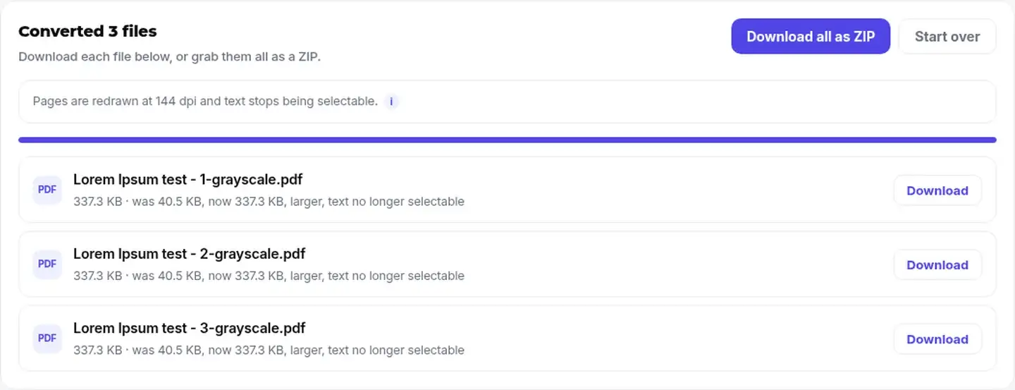Click the Converted 3 files heading
1015x390 pixels.
[x=87, y=31]
